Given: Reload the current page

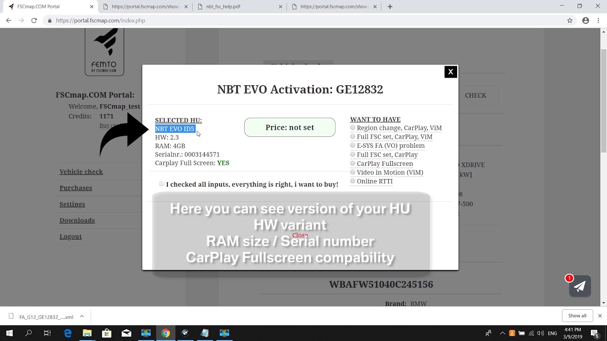Looking at the screenshot, I should coord(34,20).
